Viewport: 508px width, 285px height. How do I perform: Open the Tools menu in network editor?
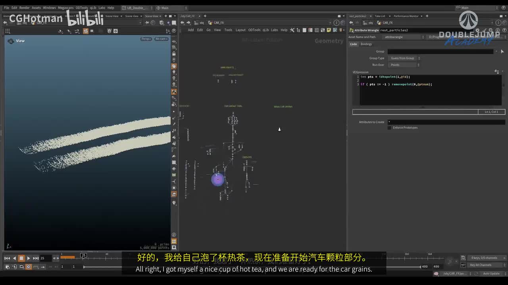(x=228, y=30)
